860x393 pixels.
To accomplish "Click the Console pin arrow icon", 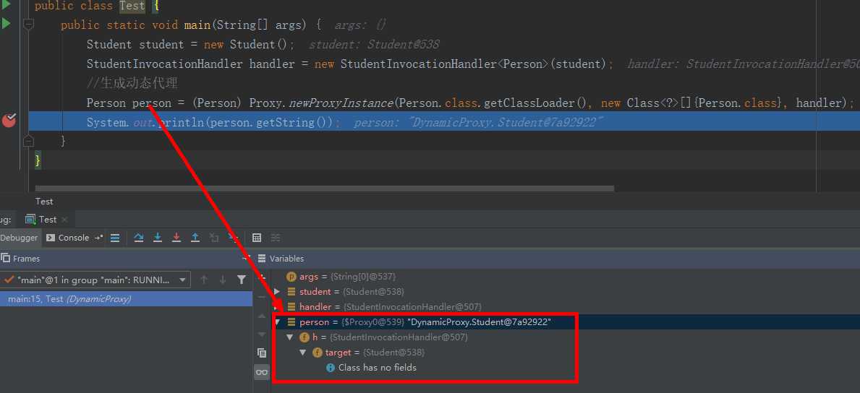I will pos(98,238).
